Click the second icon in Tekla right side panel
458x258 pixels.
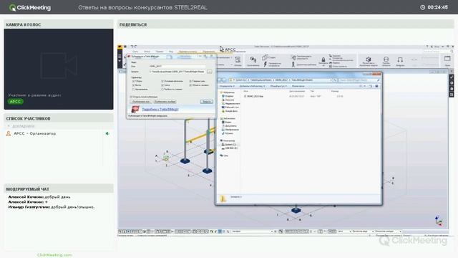[x=452, y=83]
